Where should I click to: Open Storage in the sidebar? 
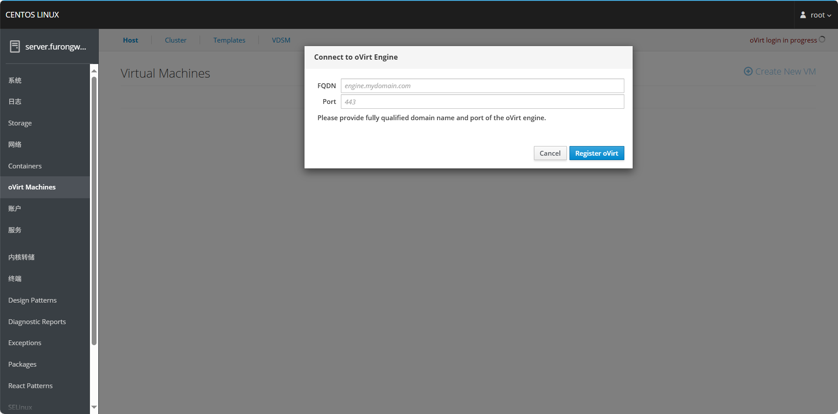point(45,123)
